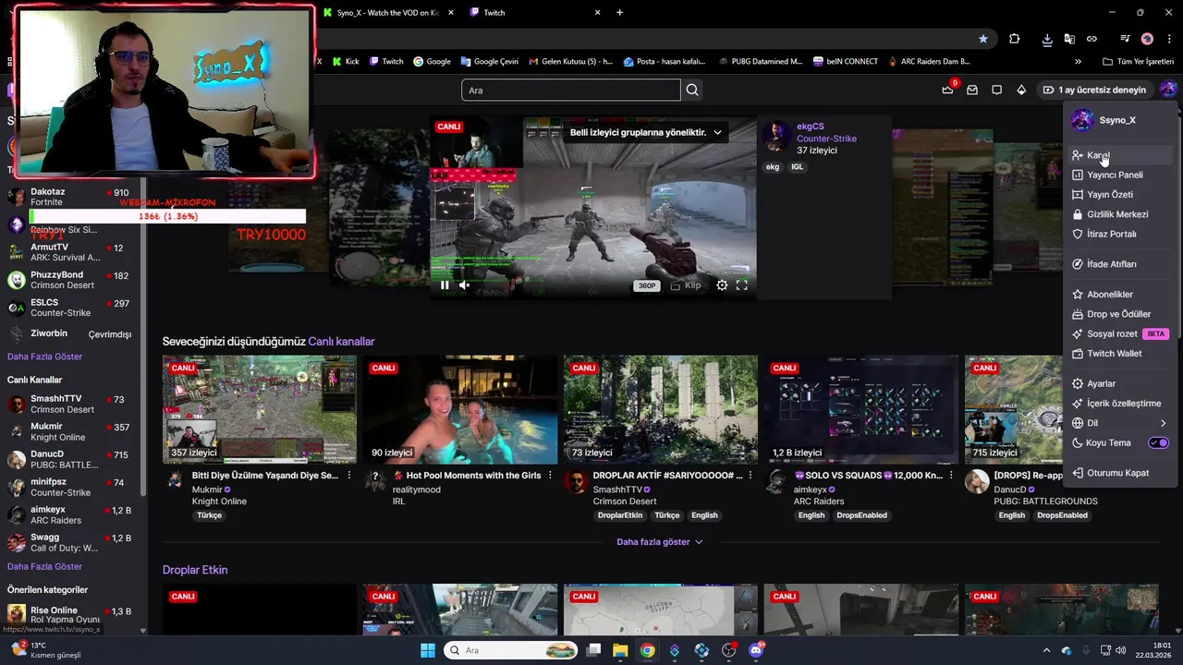The image size is (1183, 665).
Task: Unmute the featured stream volume icon
Action: [465, 285]
